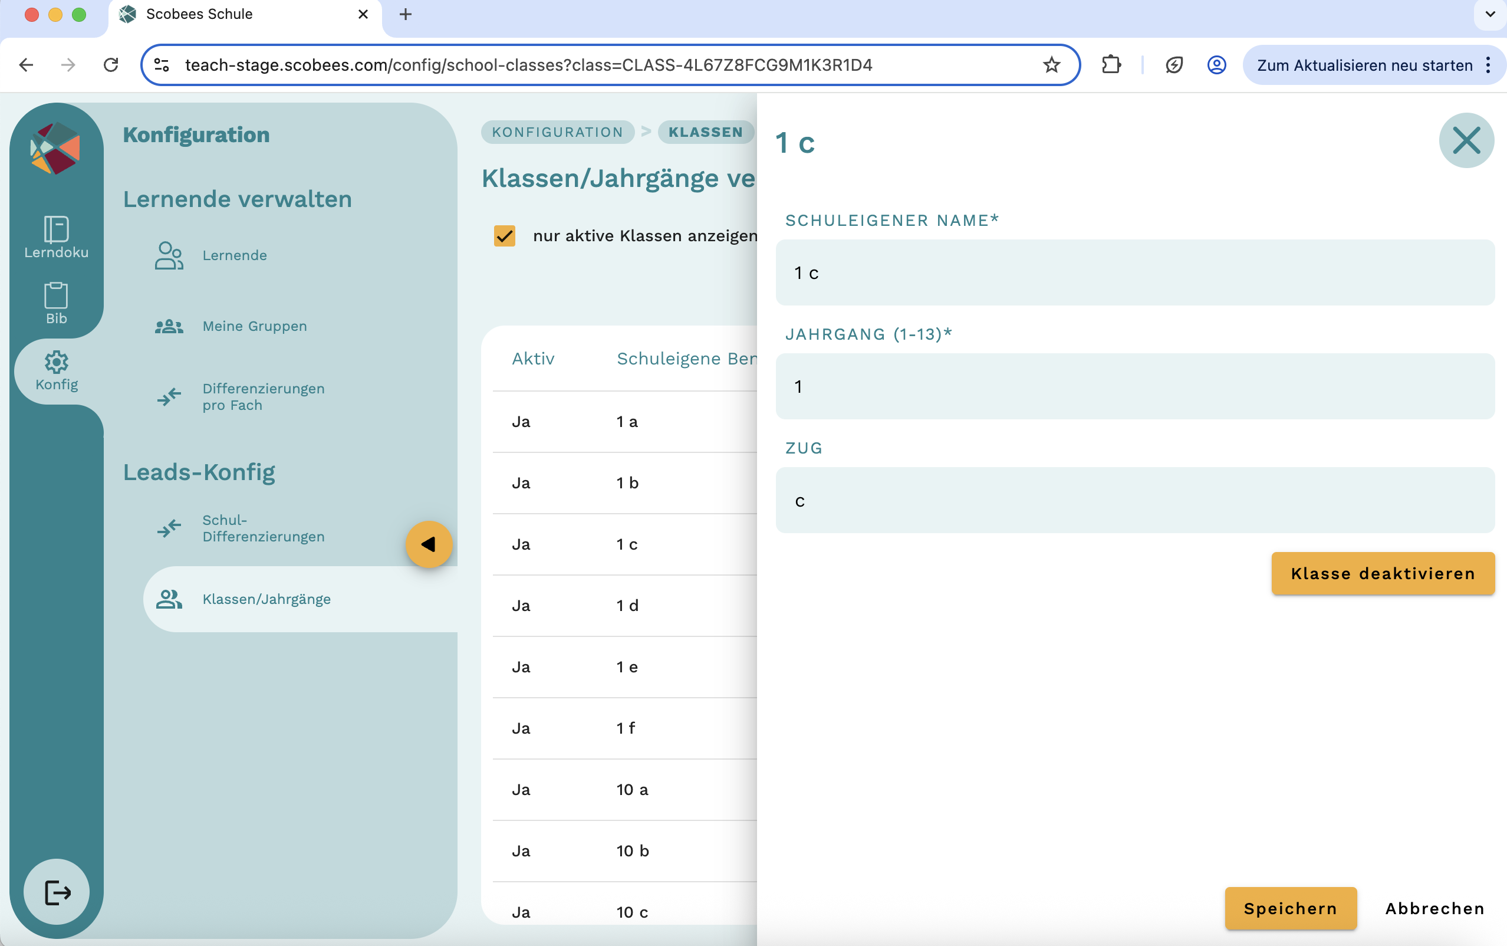Bookmark page with the star icon
Viewport: 1507px width, 946px height.
click(1051, 65)
